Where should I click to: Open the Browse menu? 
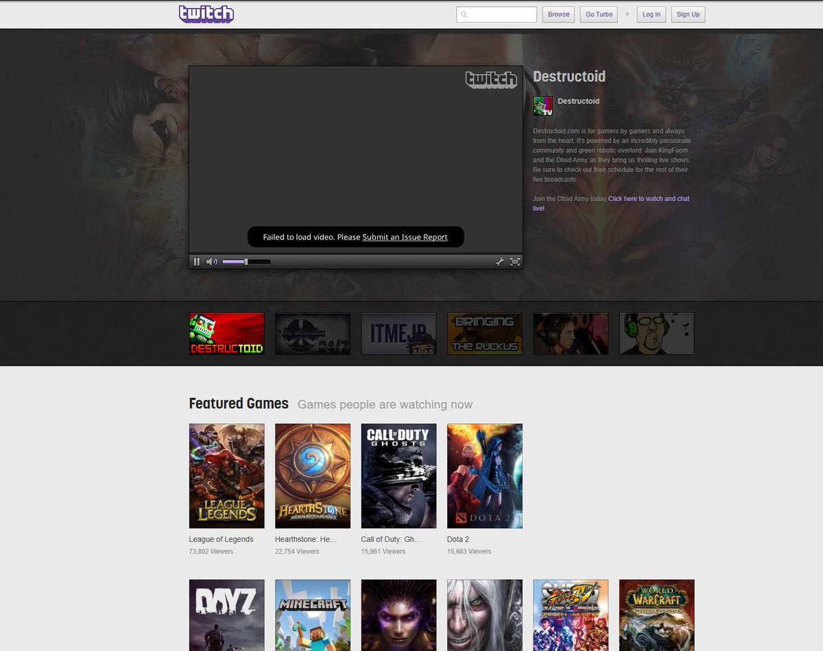coord(558,14)
